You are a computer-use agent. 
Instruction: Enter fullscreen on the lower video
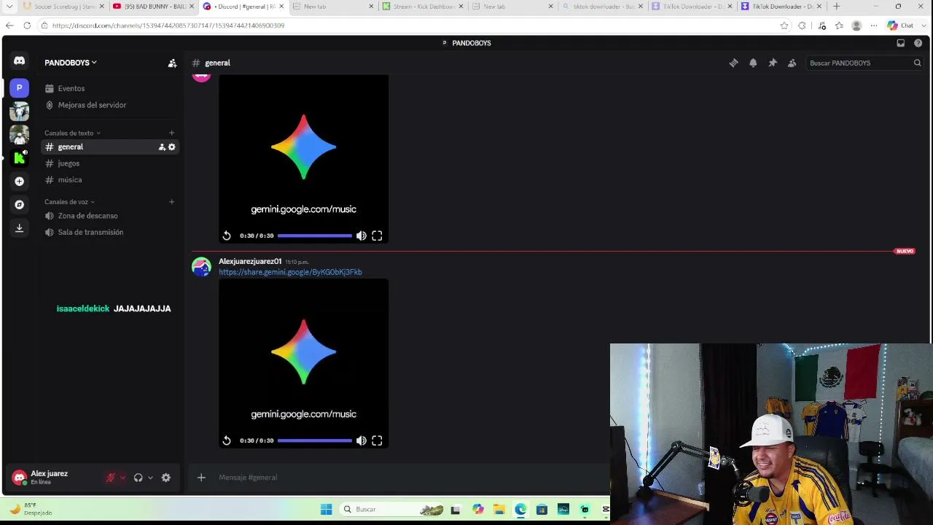point(377,440)
